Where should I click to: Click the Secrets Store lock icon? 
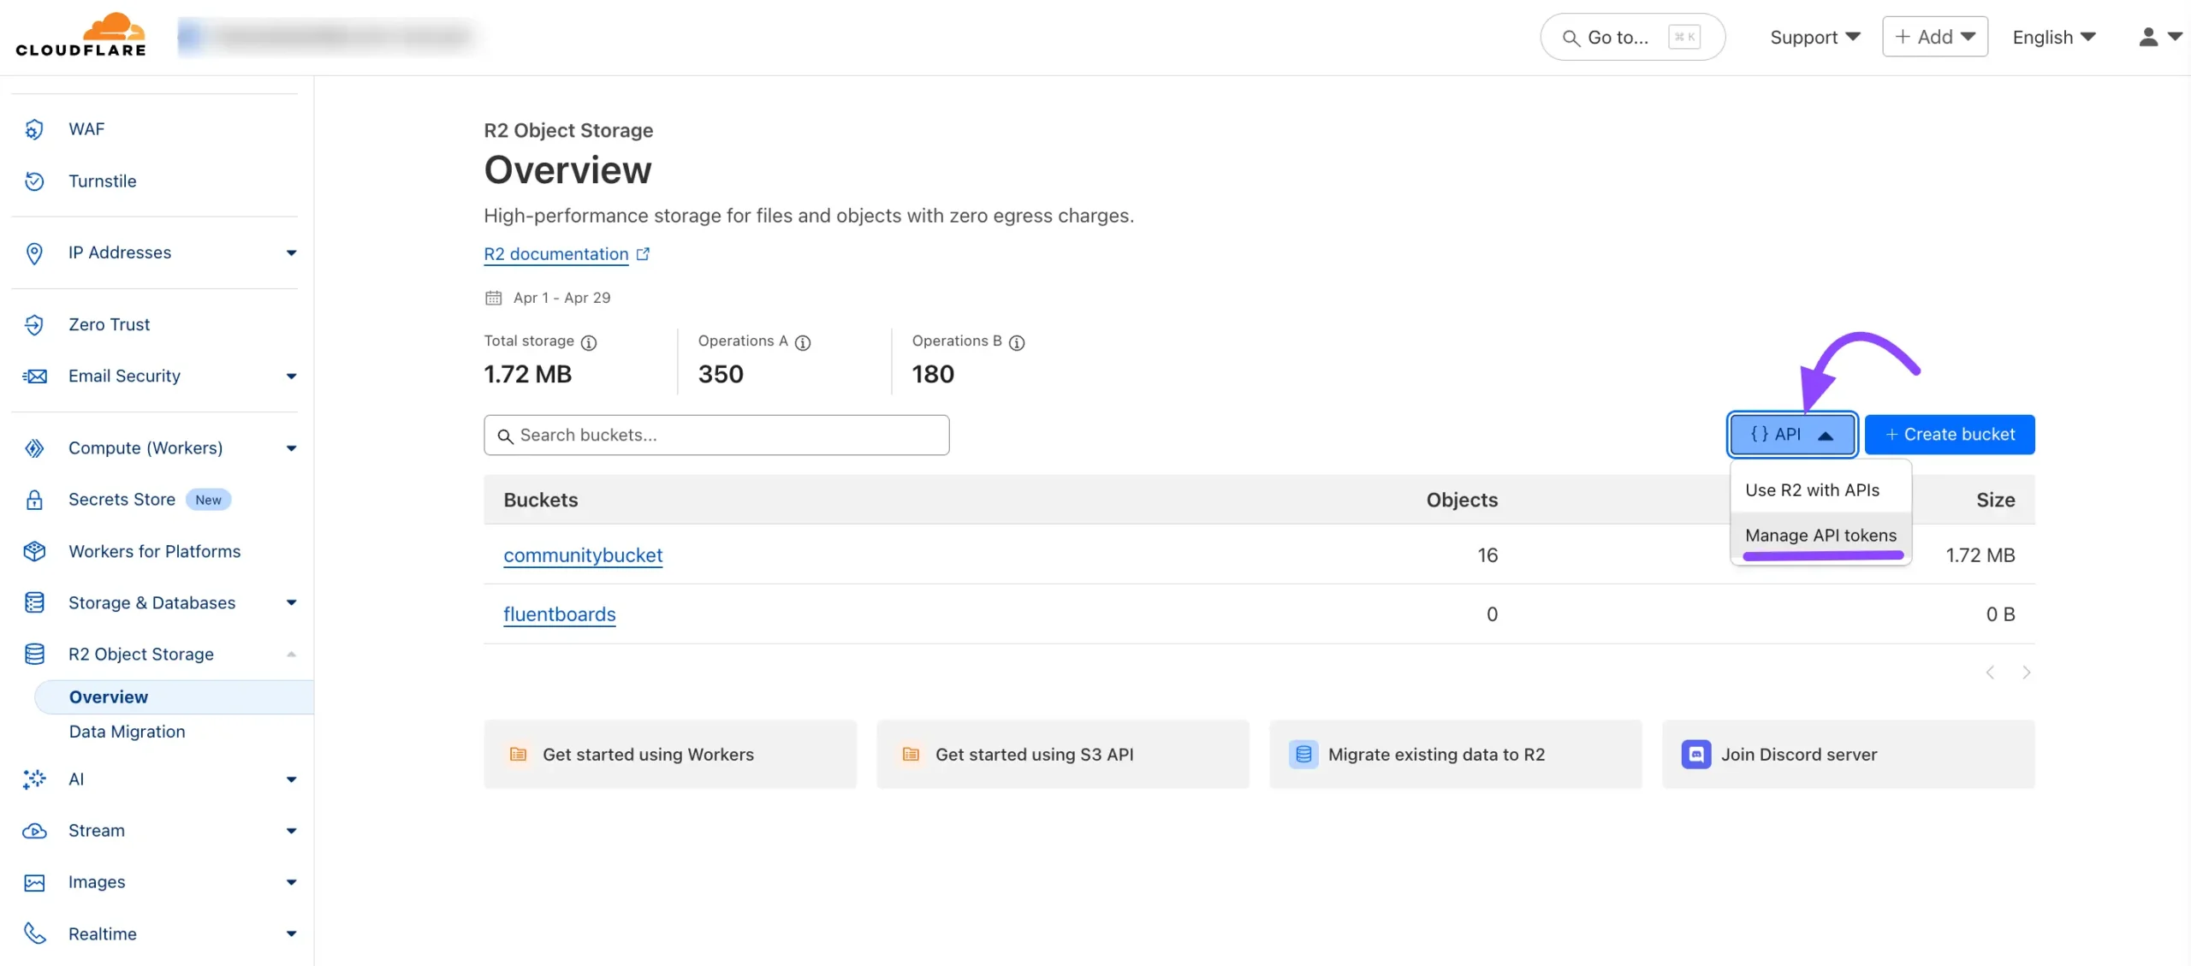coord(34,500)
